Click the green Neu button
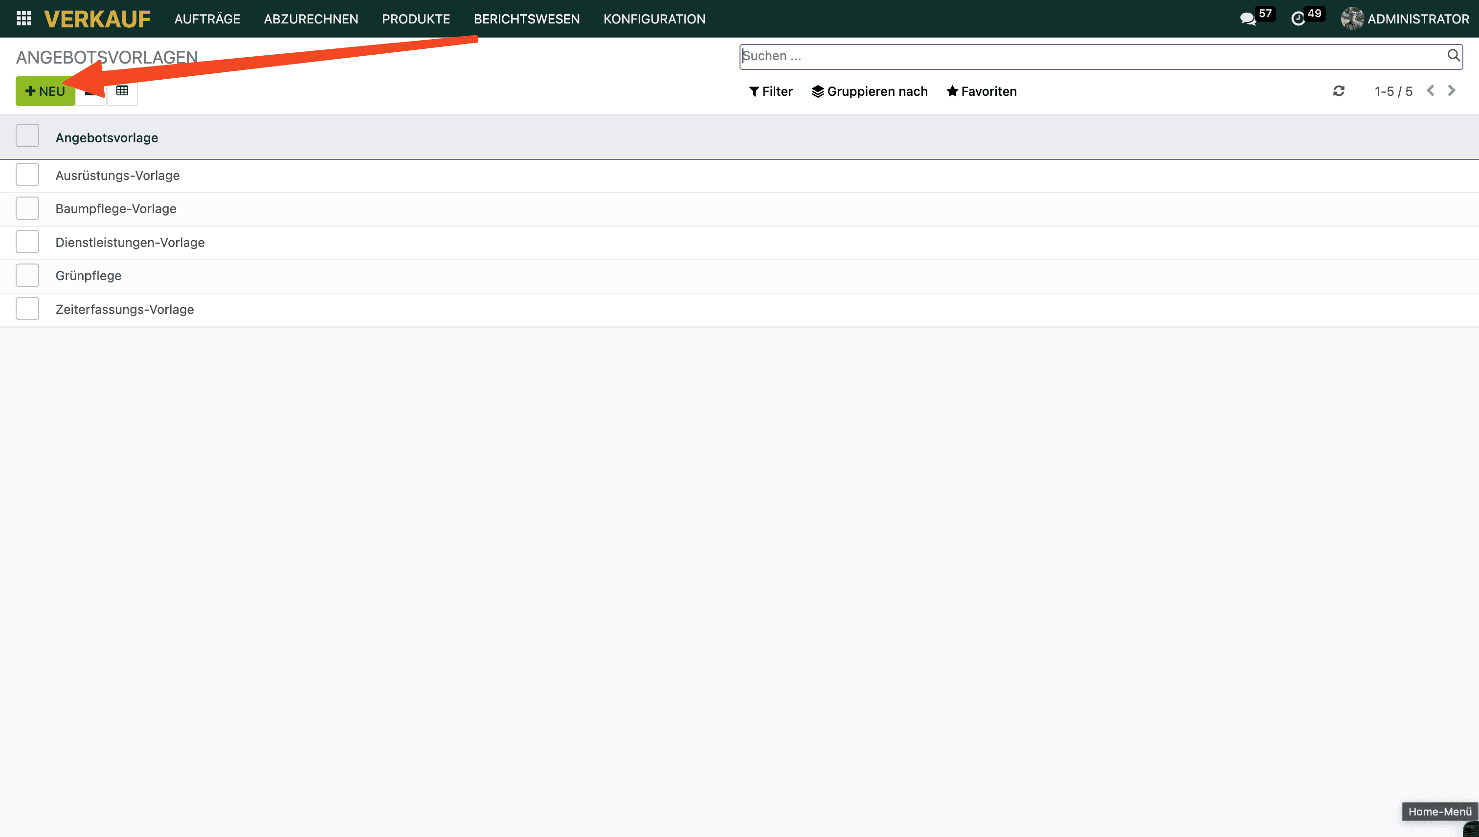 (x=45, y=91)
